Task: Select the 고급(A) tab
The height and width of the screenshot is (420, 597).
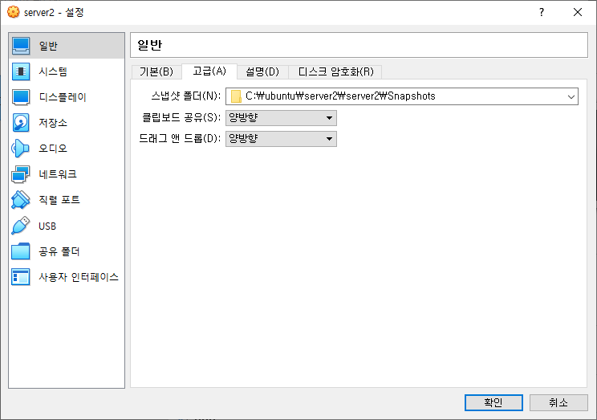Action: point(209,71)
